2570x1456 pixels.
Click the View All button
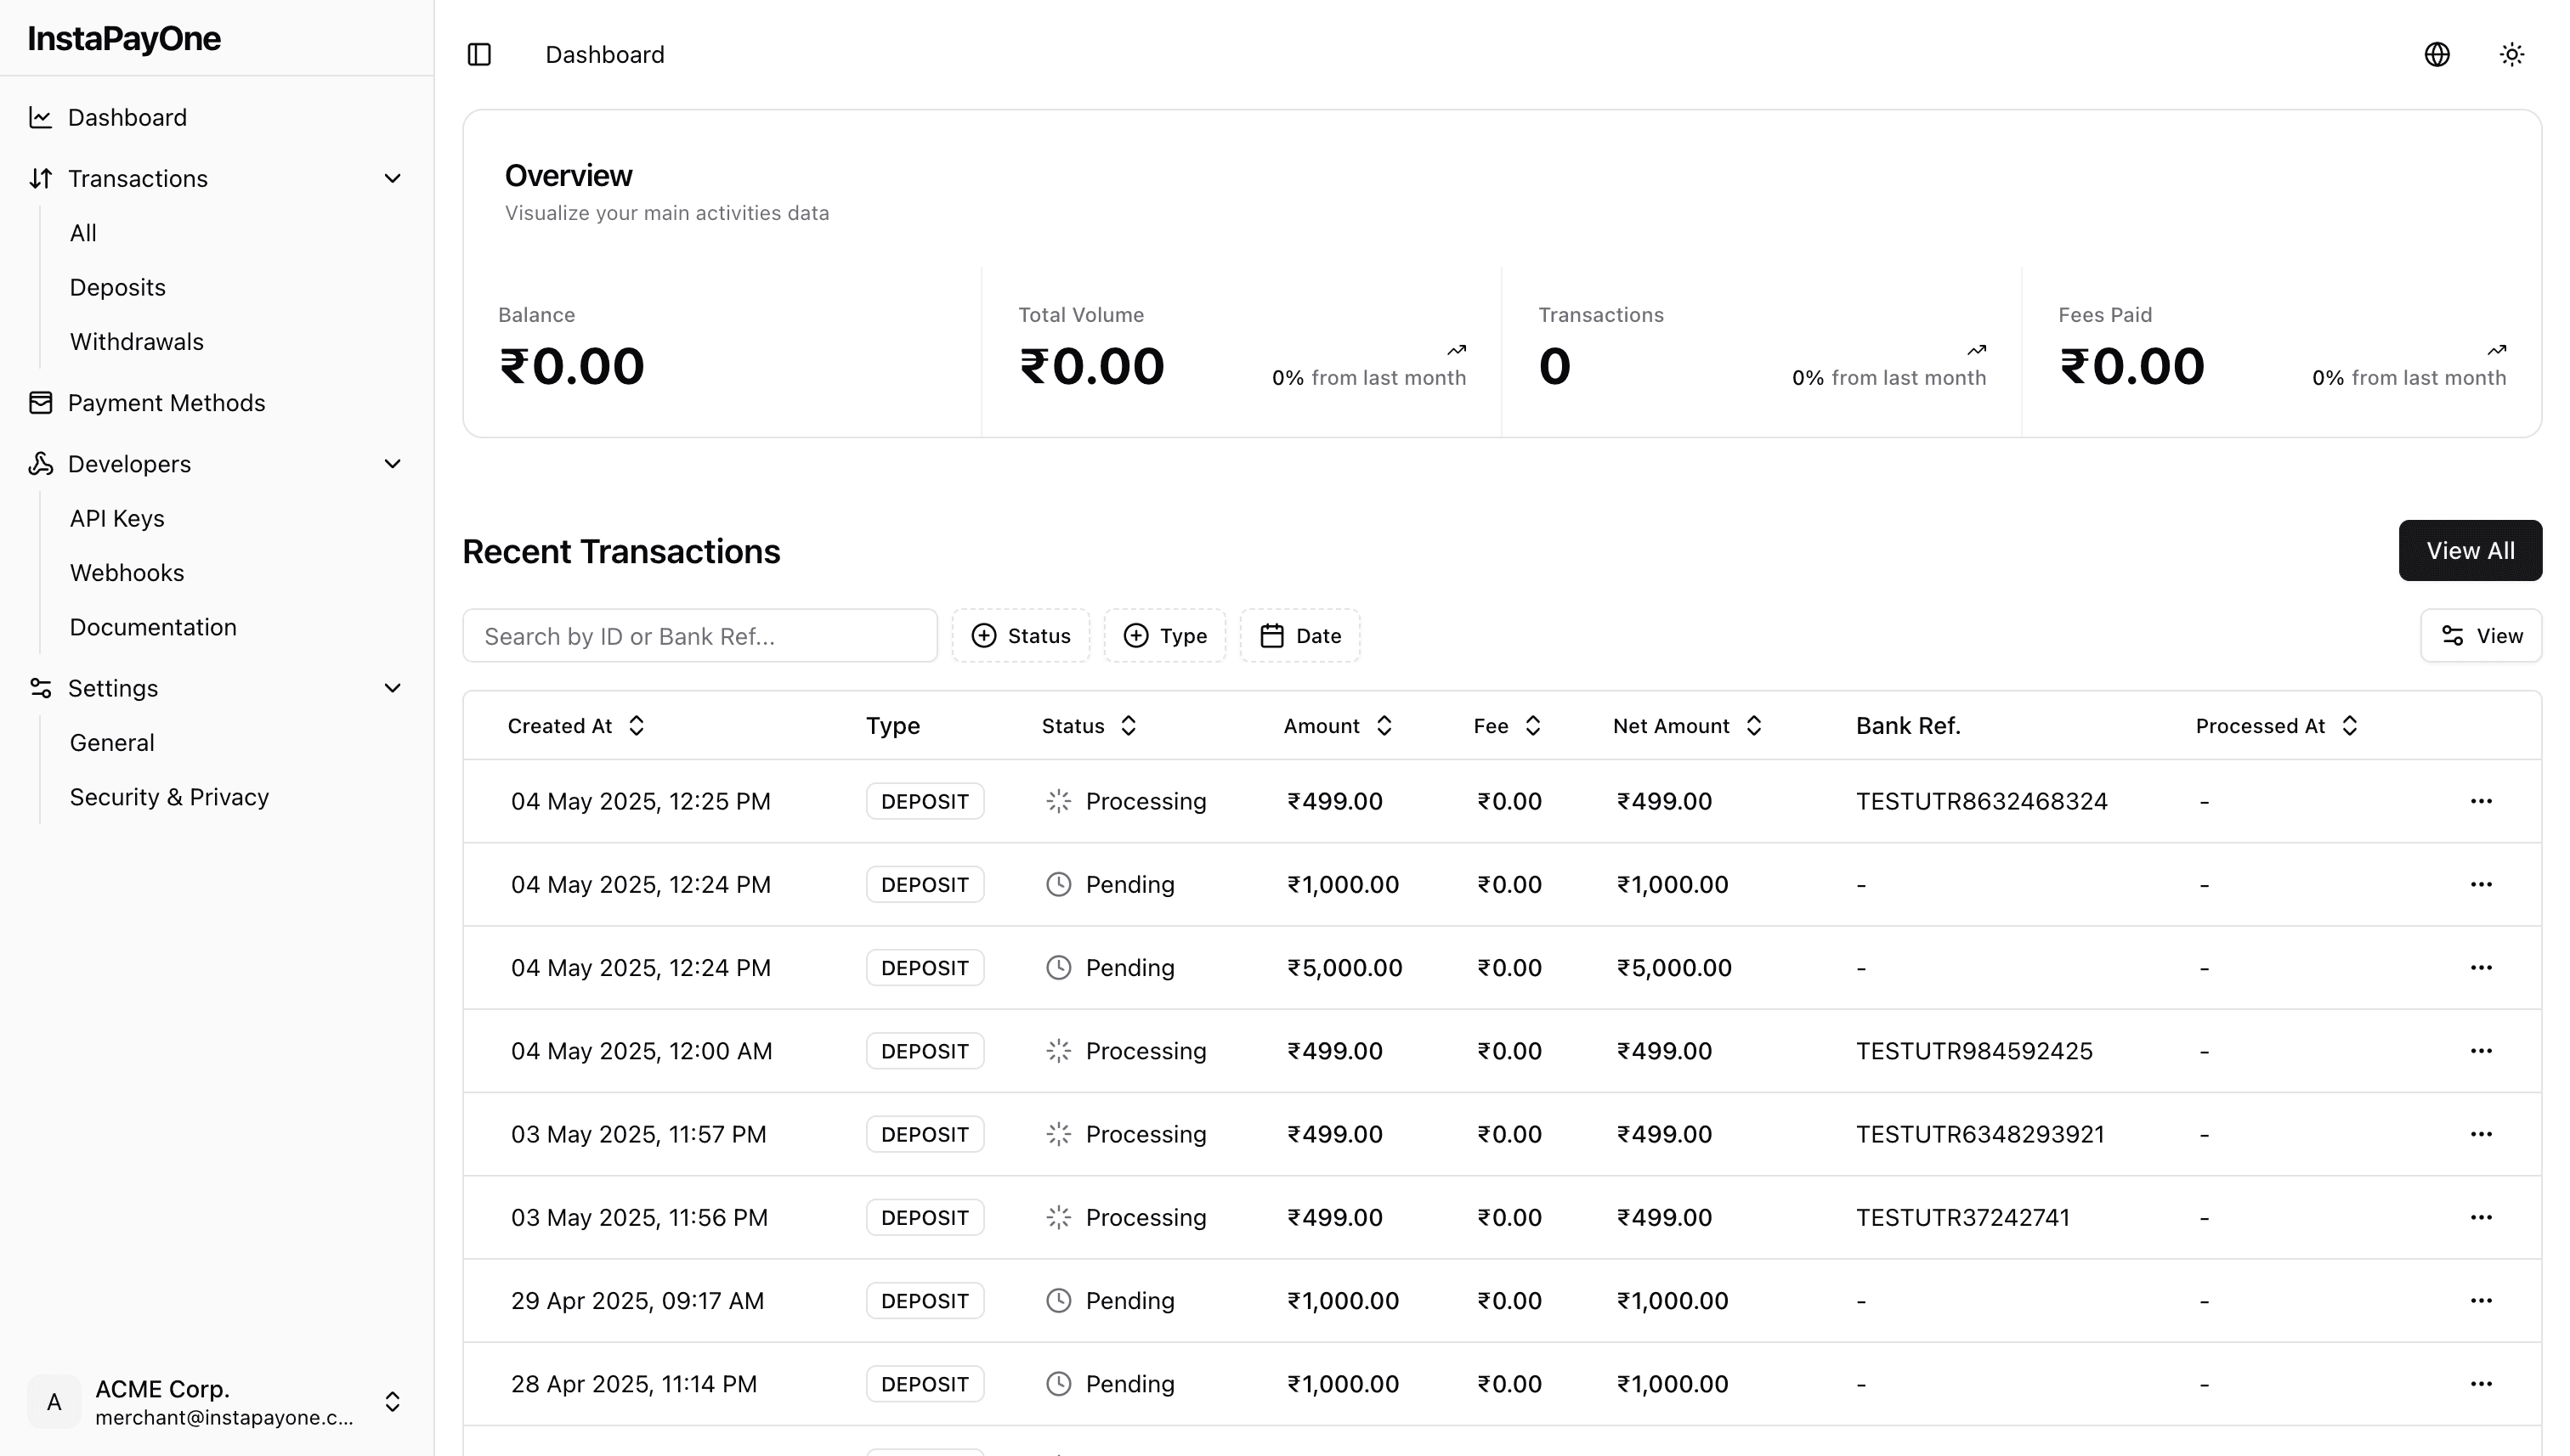(2469, 551)
